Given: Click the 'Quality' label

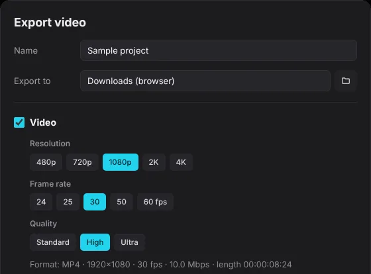Looking at the screenshot, I should pos(44,224).
